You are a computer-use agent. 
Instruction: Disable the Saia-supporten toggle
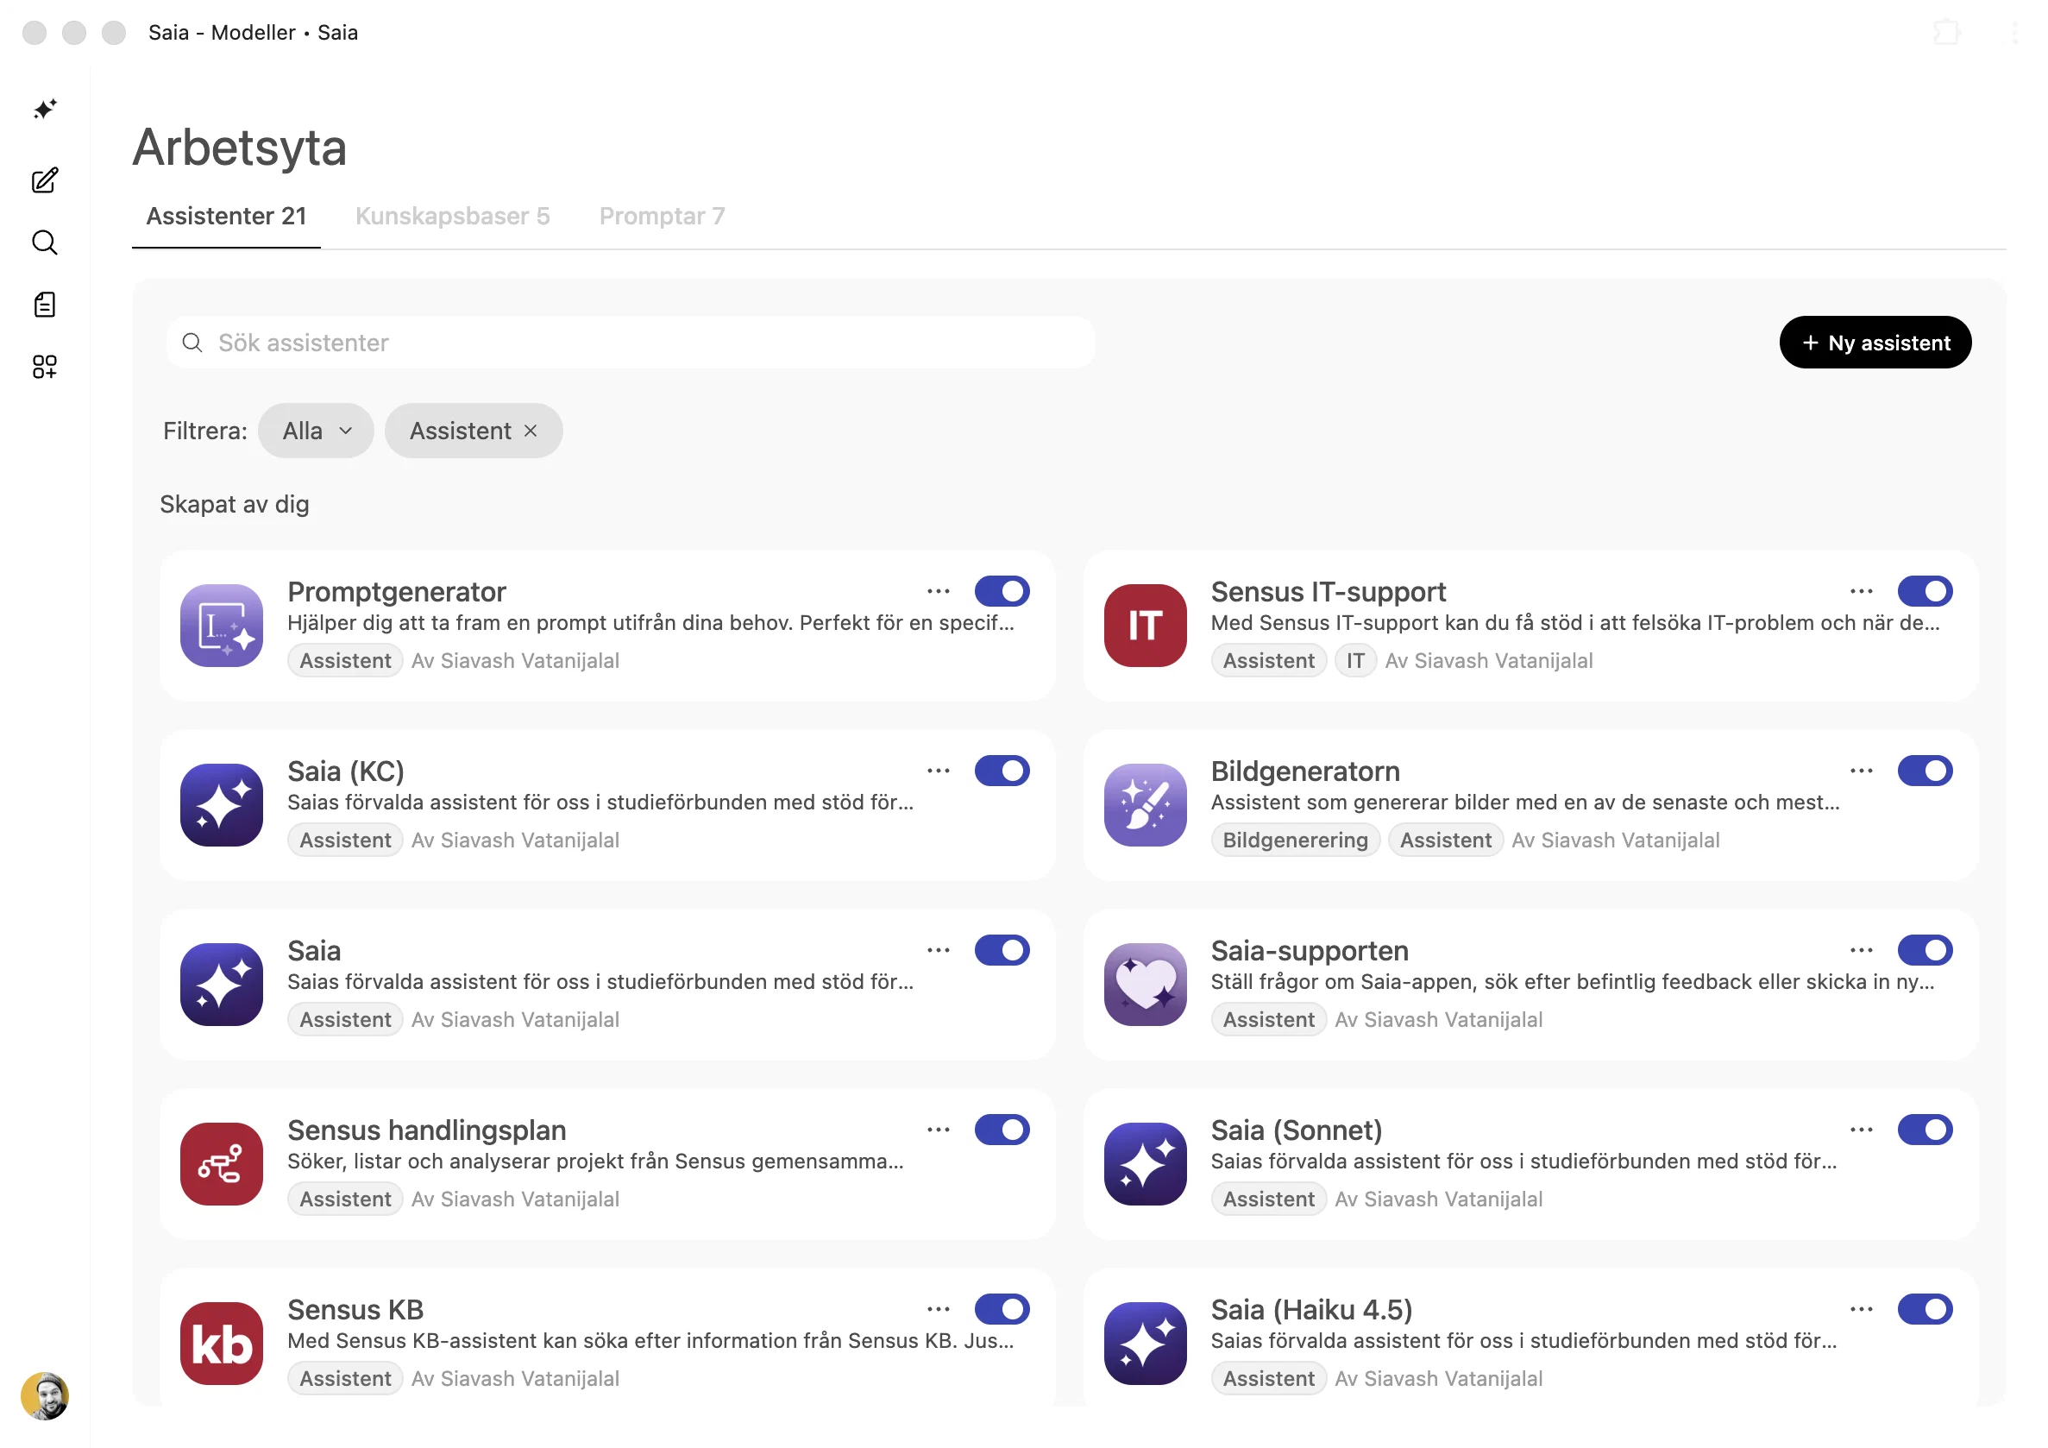coord(1925,949)
